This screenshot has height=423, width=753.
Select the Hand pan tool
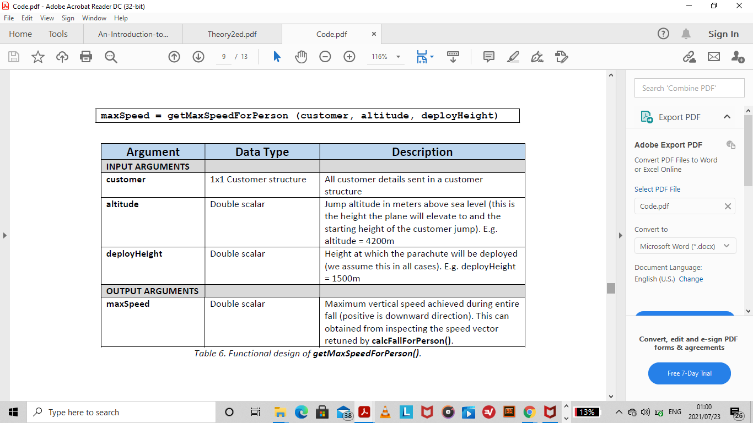click(x=301, y=57)
